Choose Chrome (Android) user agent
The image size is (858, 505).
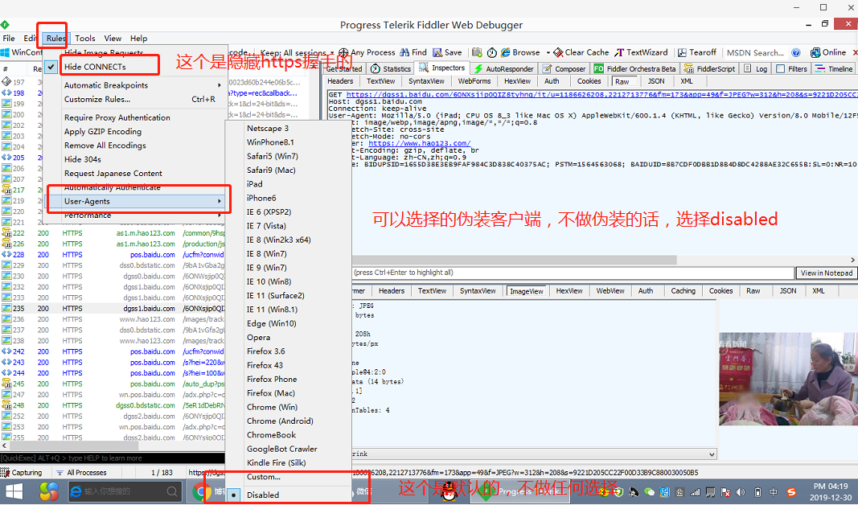tap(289, 421)
